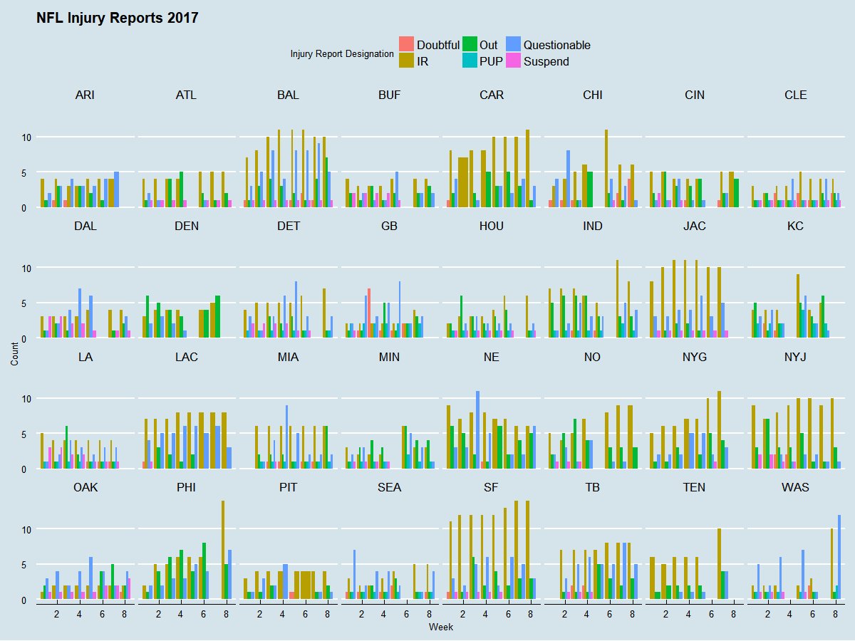Select the CAR panel title
Viewport: 855px width, 641px height.
tap(492, 95)
